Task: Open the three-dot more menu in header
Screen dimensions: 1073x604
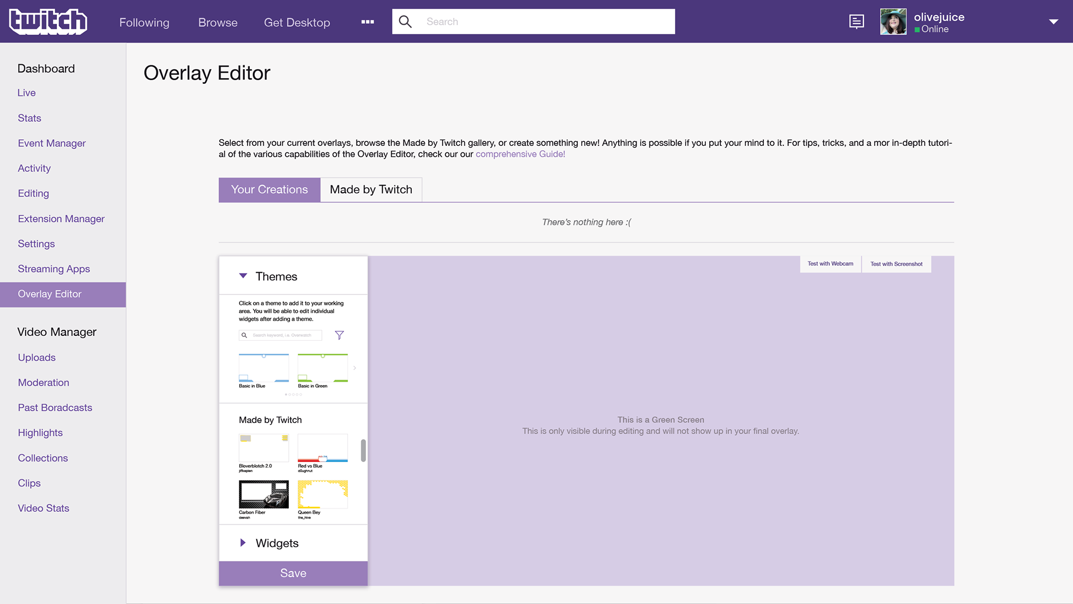Action: pos(368,22)
